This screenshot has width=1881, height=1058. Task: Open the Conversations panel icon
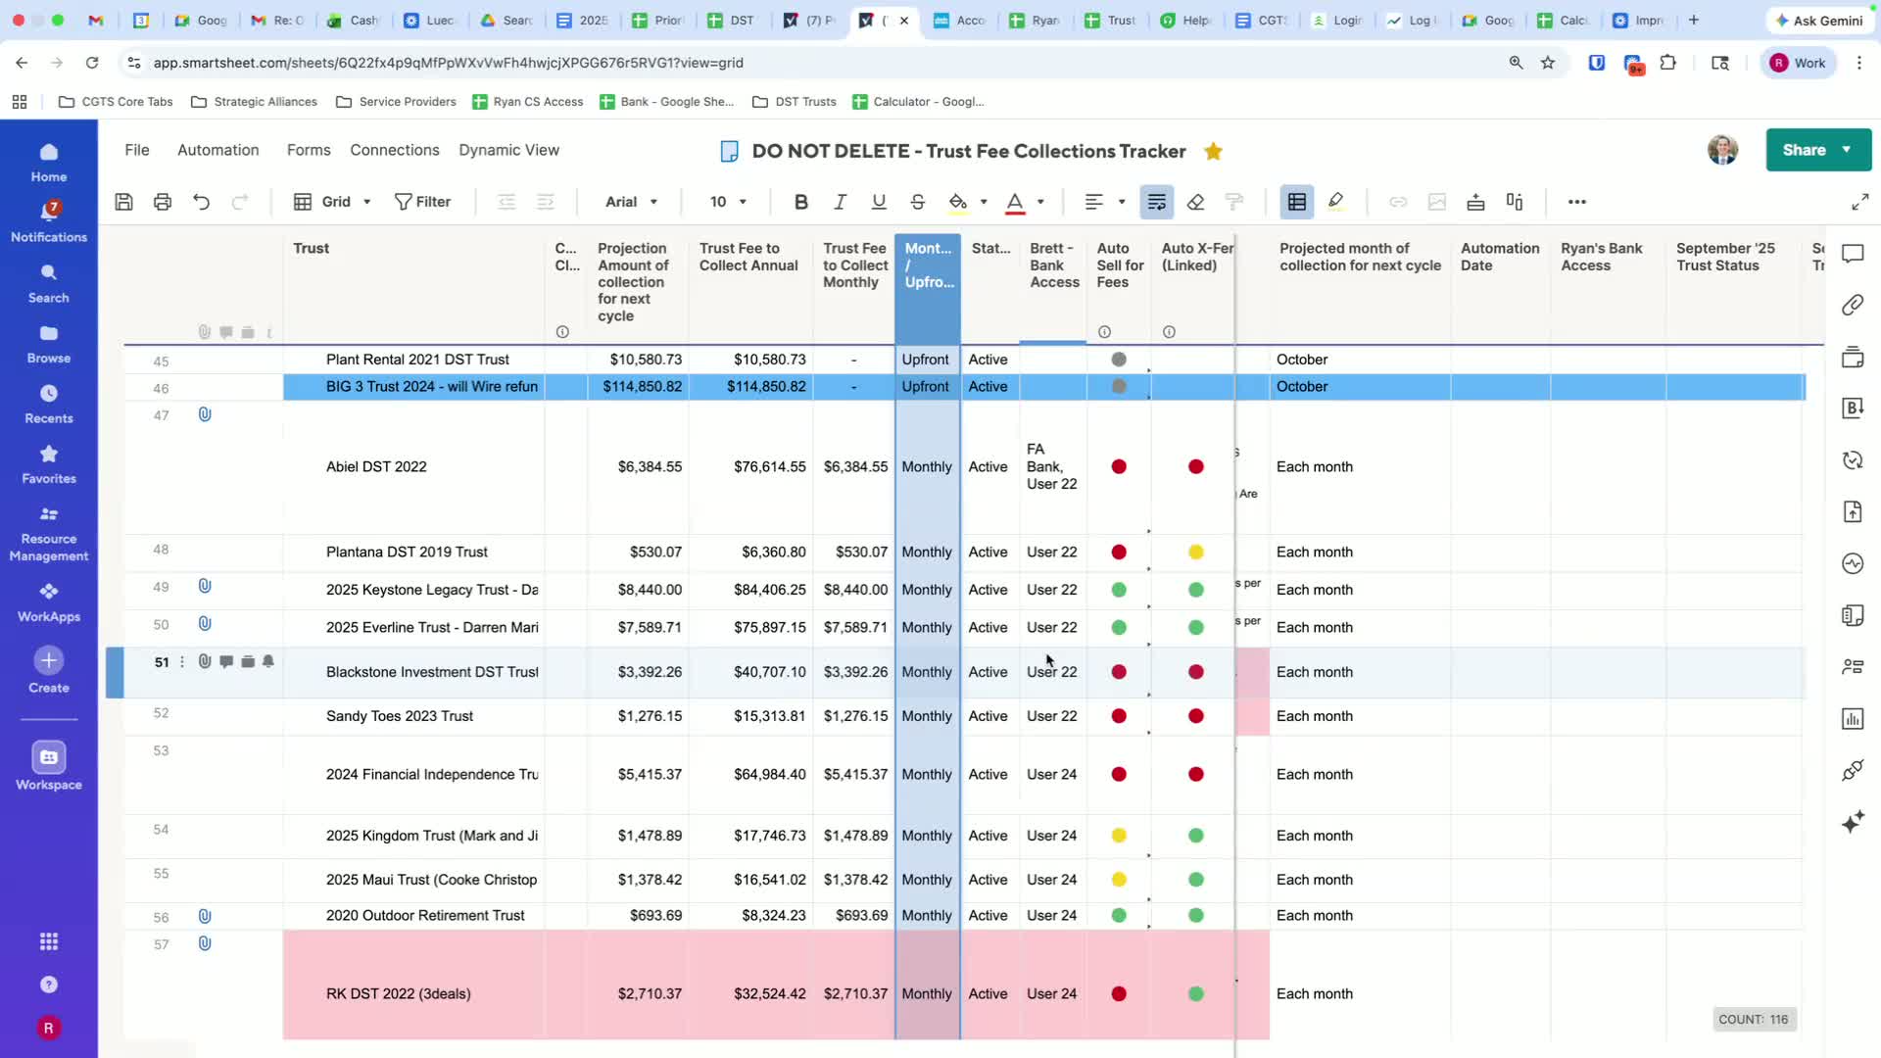point(1852,254)
